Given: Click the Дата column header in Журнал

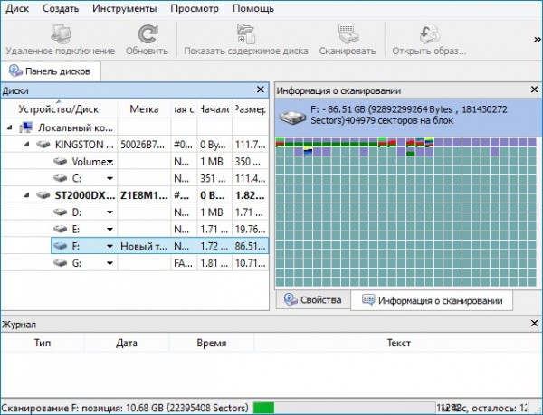Looking at the screenshot, I should click(127, 343).
